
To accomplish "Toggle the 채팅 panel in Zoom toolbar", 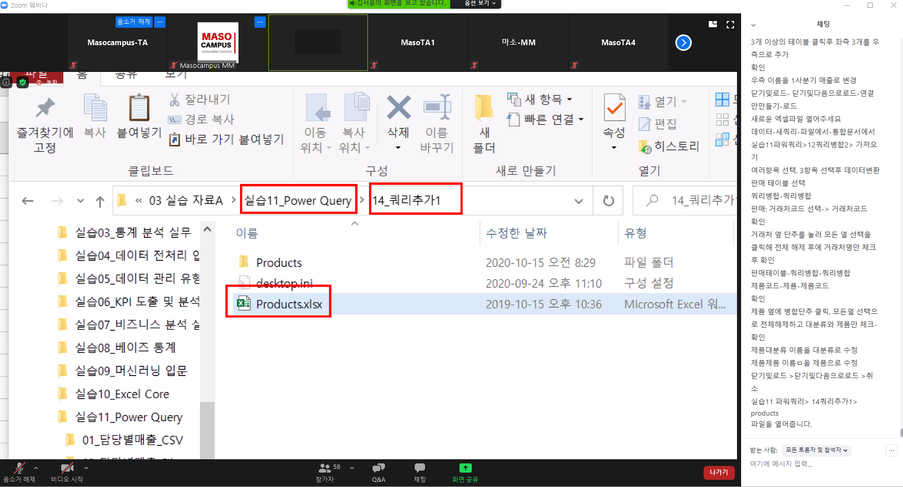I will tap(419, 472).
